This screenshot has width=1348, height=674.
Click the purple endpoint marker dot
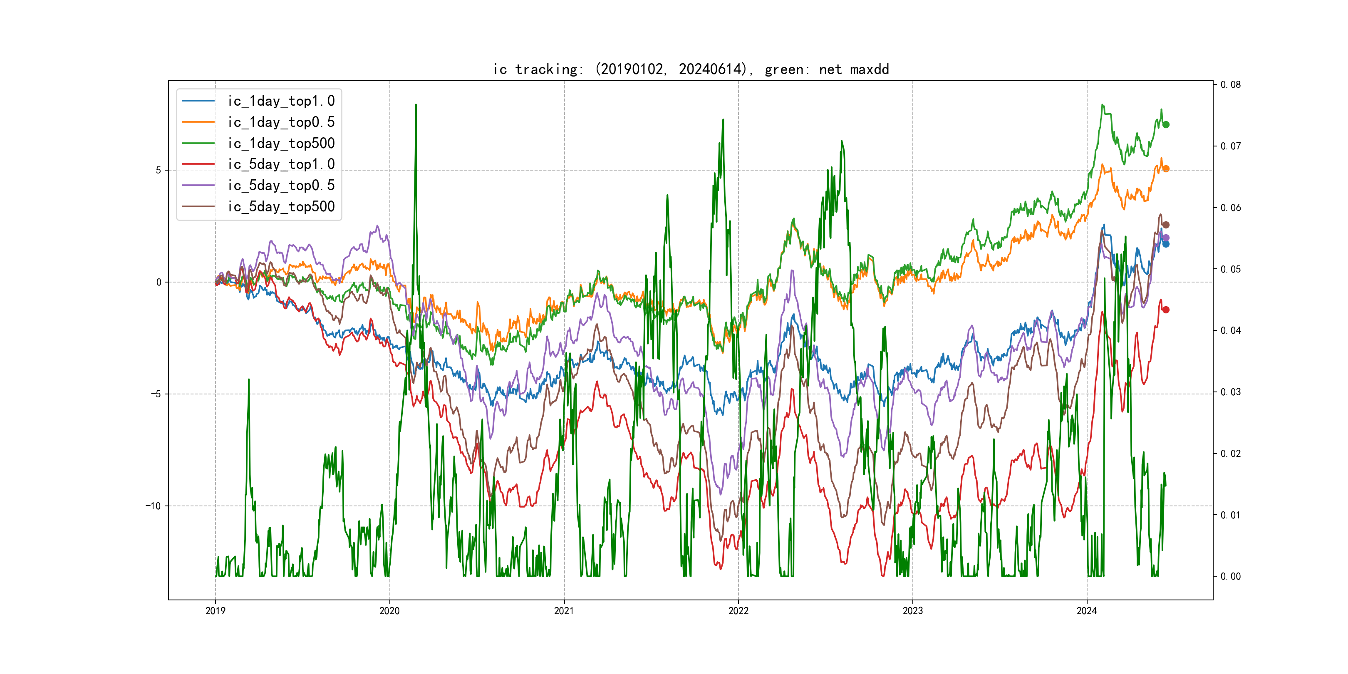pyautogui.click(x=1165, y=238)
